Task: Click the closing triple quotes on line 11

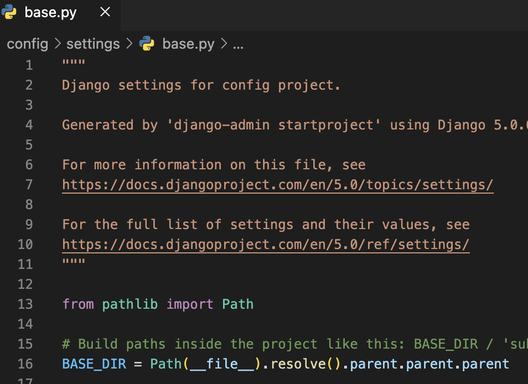Action: (x=74, y=261)
